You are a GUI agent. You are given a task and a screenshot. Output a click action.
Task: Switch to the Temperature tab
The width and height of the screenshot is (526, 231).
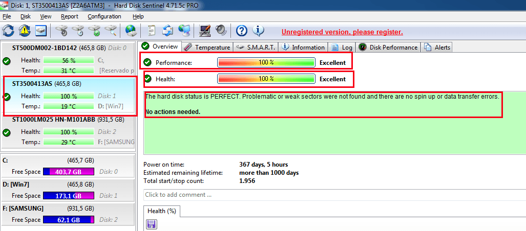207,48
